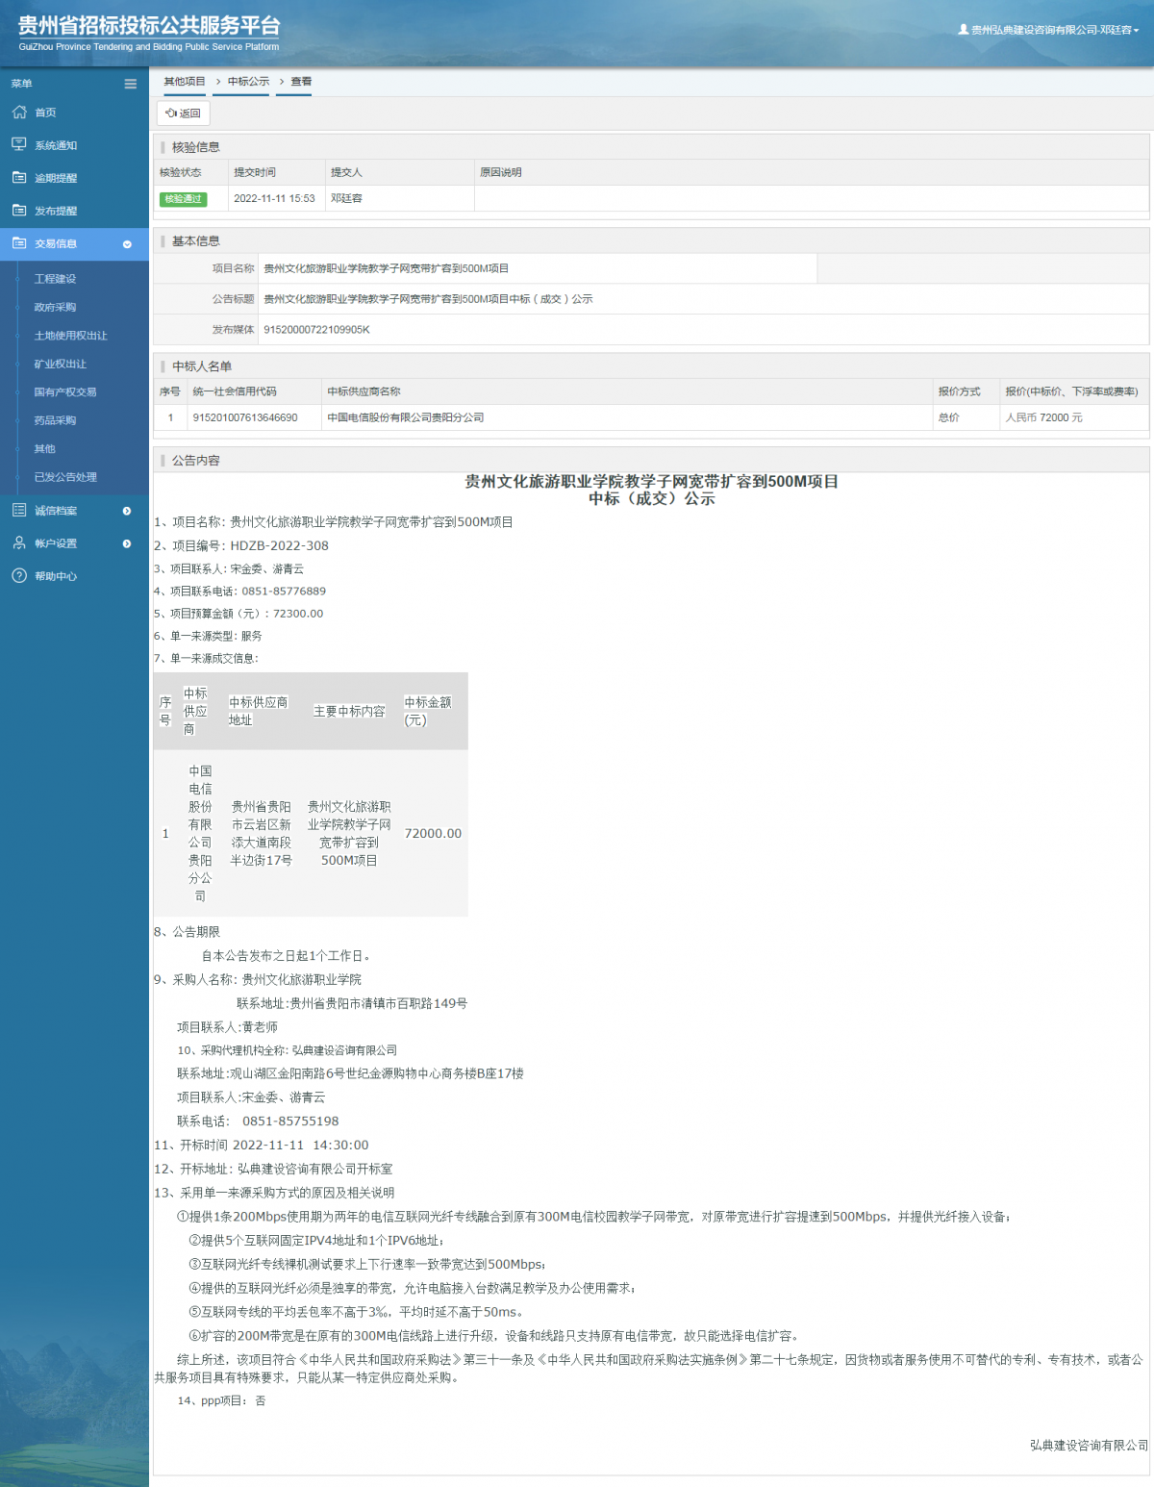Click the submit time 2022-11-11 15:53
Screen dimensions: 1154x1487
point(274,198)
